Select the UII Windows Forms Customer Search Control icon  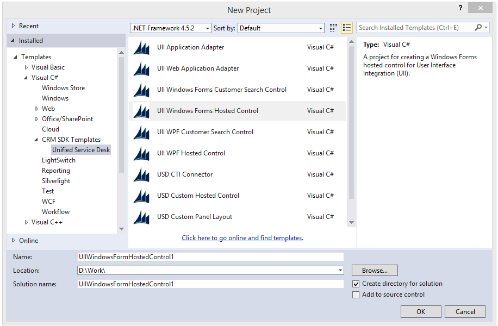141,89
